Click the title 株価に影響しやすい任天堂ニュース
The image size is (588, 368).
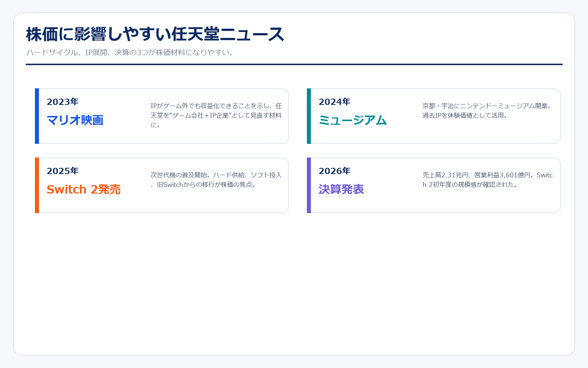(155, 34)
